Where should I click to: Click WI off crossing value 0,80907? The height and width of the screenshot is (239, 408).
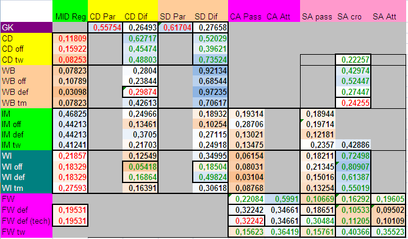(x=353, y=167)
